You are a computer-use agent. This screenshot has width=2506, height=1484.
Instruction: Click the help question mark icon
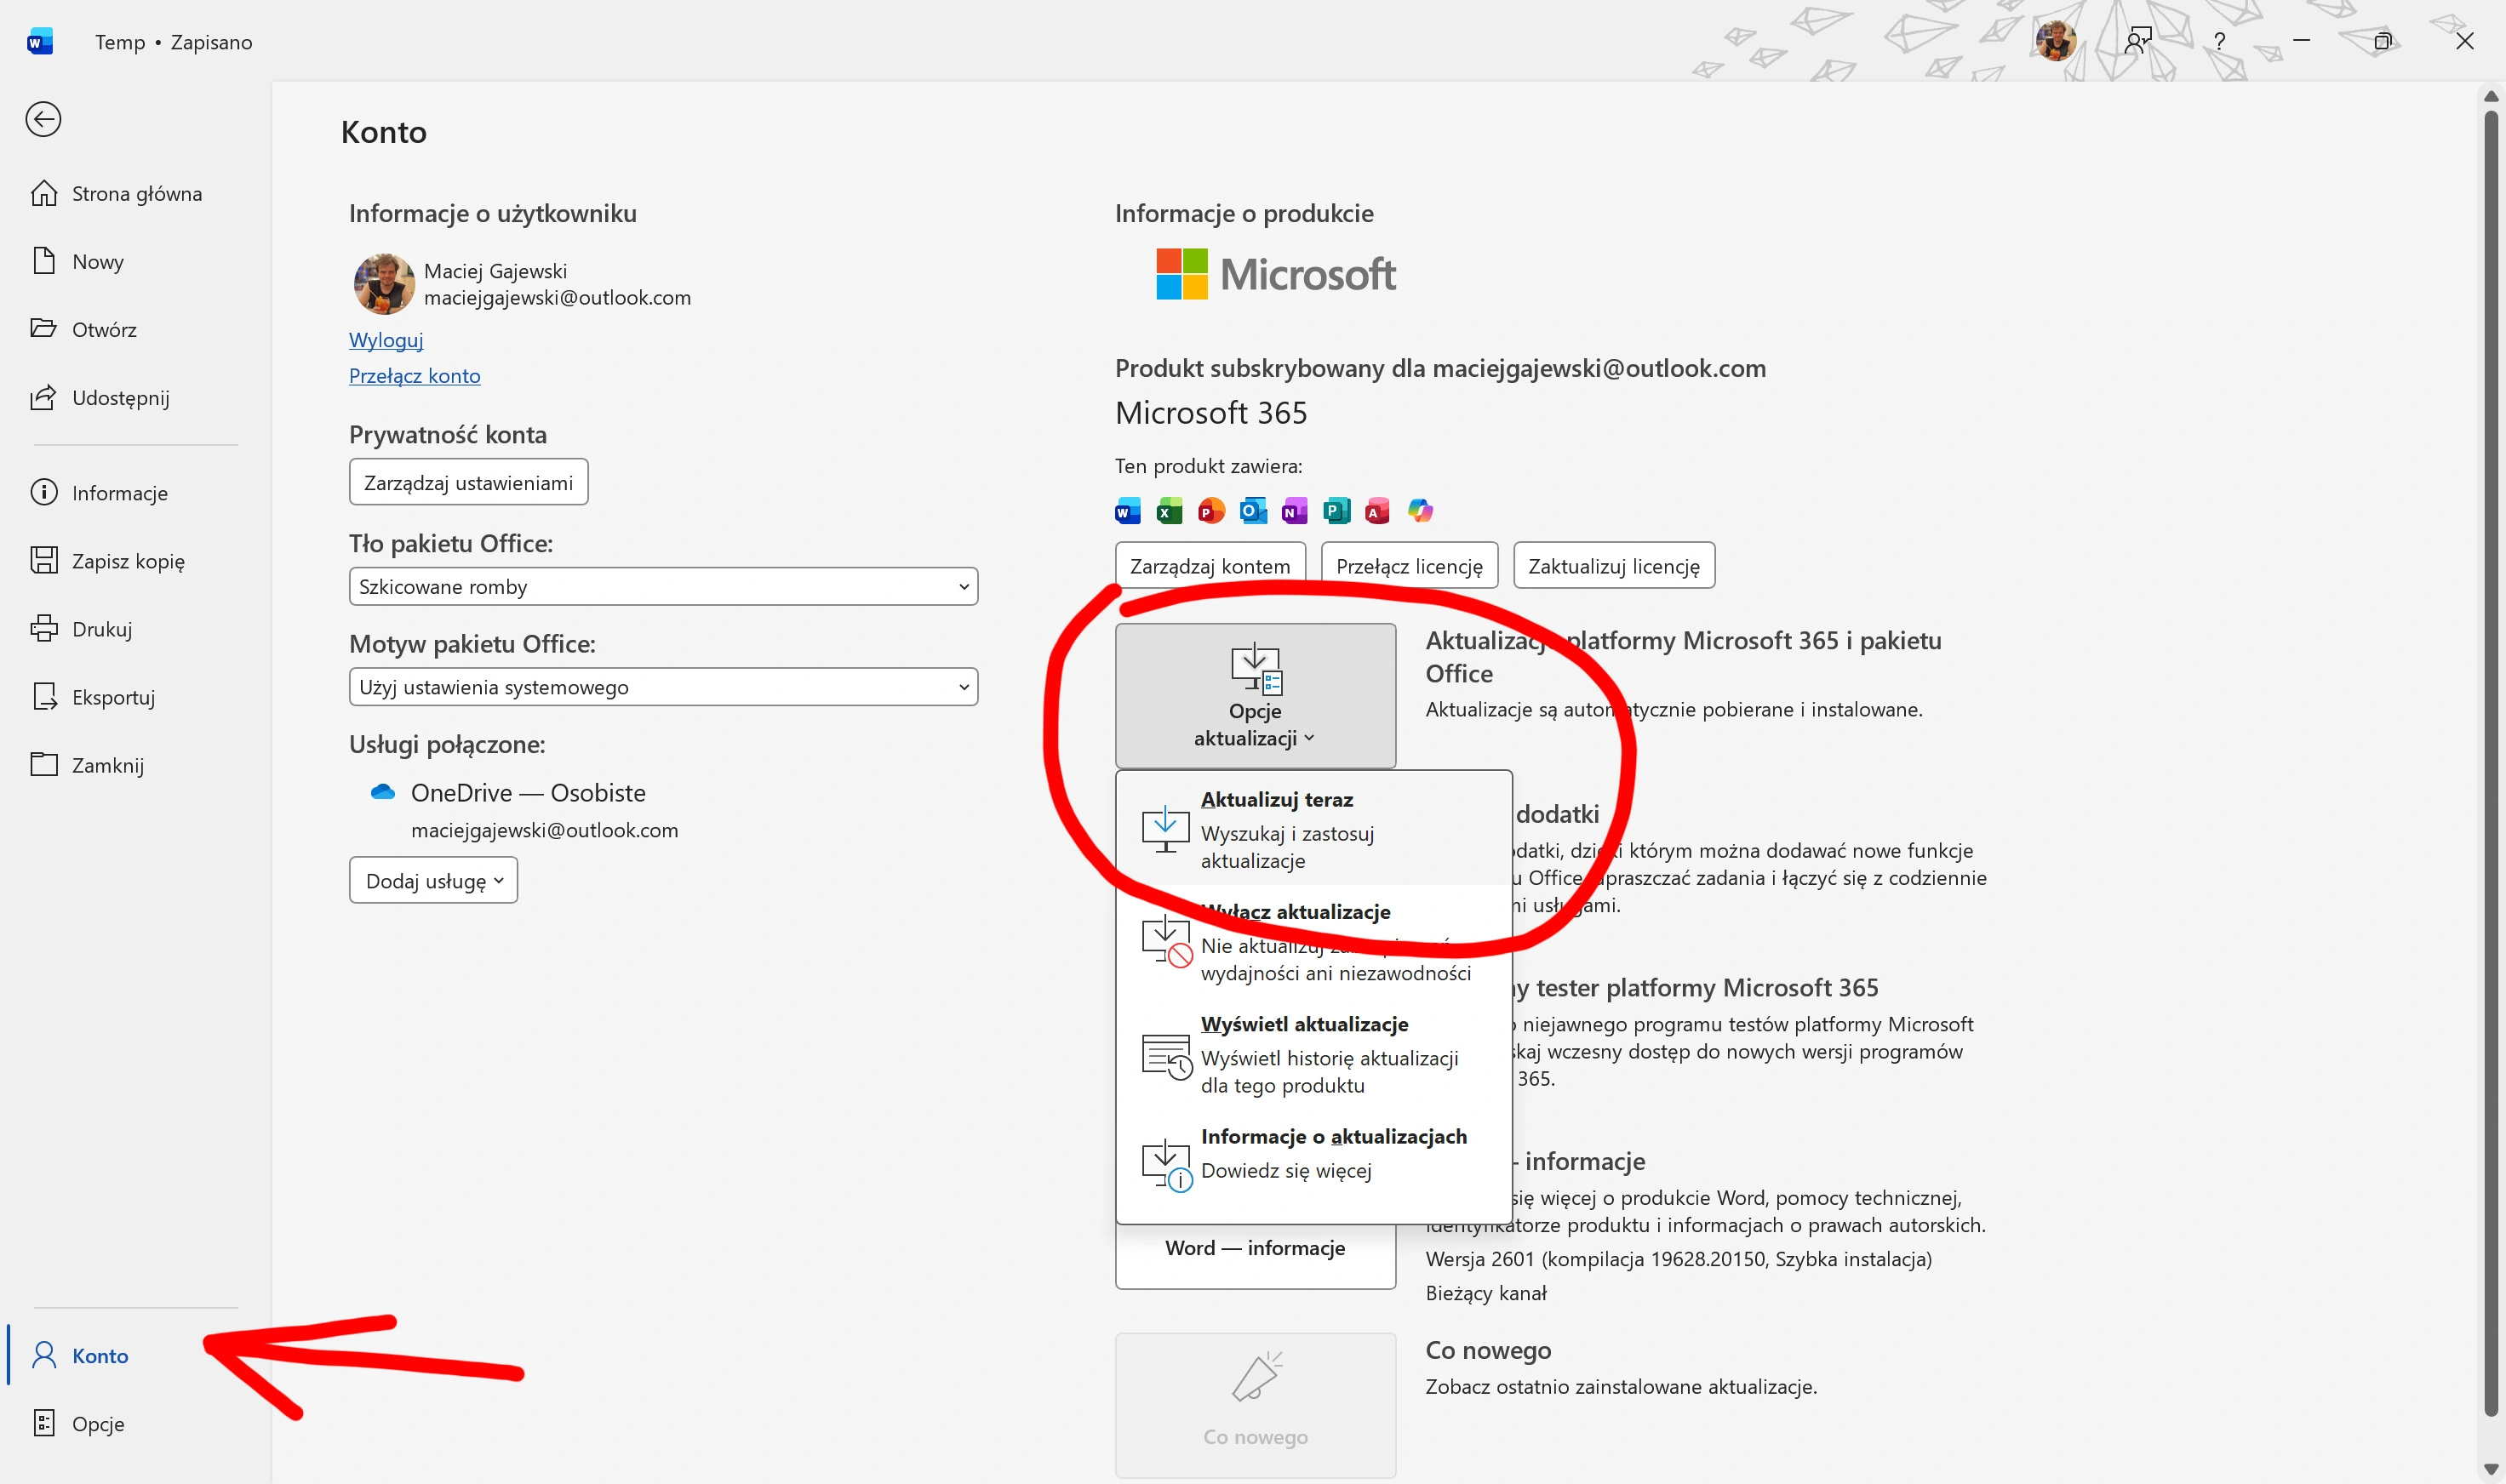[x=2219, y=41]
